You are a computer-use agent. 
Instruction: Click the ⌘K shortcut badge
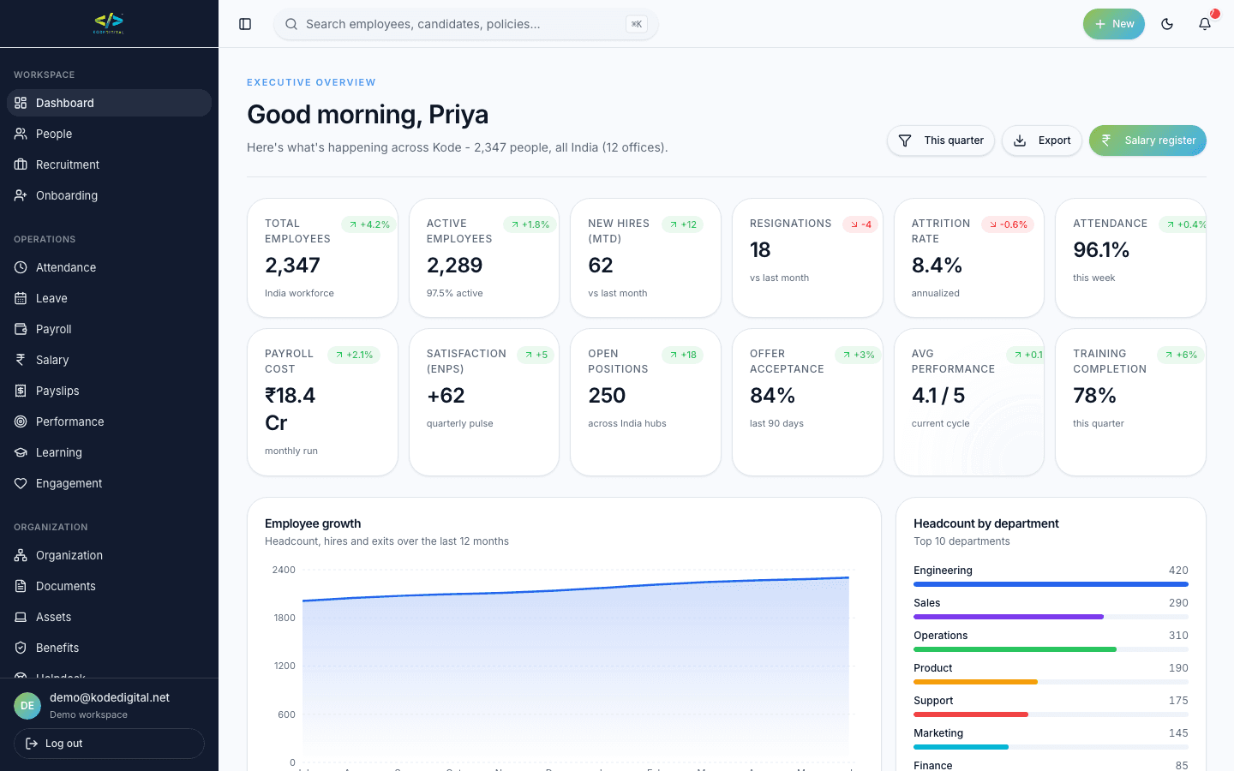[637, 24]
